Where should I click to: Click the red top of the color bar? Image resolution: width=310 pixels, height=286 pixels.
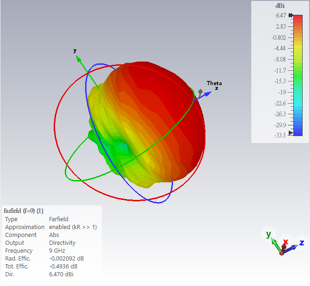[298, 19]
